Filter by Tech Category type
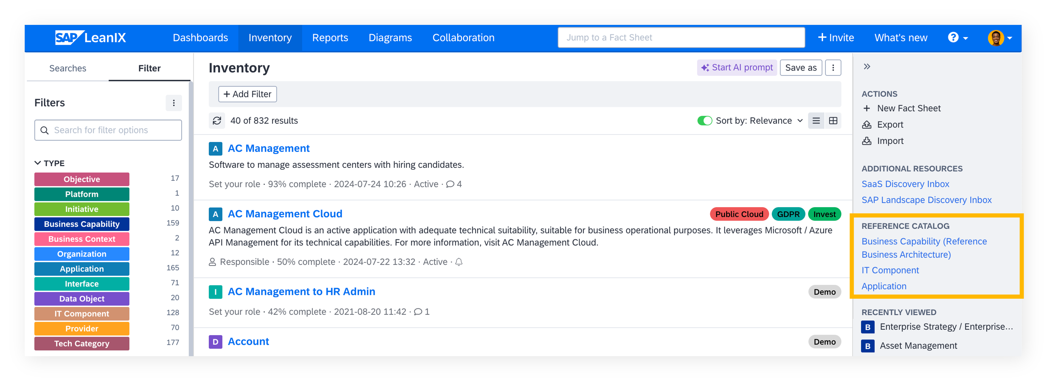Screen dimensions: 1053x387 tap(82, 344)
